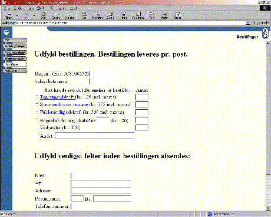Stop loading with the Stop toolbar icon
This screenshot has width=271, height=217.
coord(43,15)
